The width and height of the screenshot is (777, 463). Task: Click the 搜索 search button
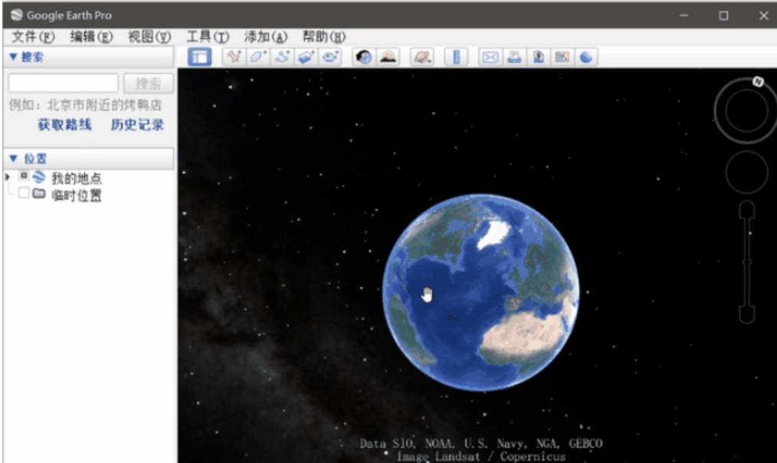click(x=149, y=84)
